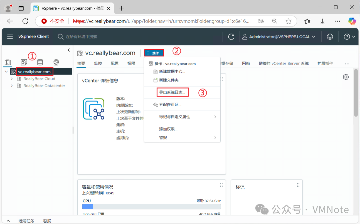This screenshot has width=360, height=224.
Task: Open the 网络 tab
Action: 246,64
